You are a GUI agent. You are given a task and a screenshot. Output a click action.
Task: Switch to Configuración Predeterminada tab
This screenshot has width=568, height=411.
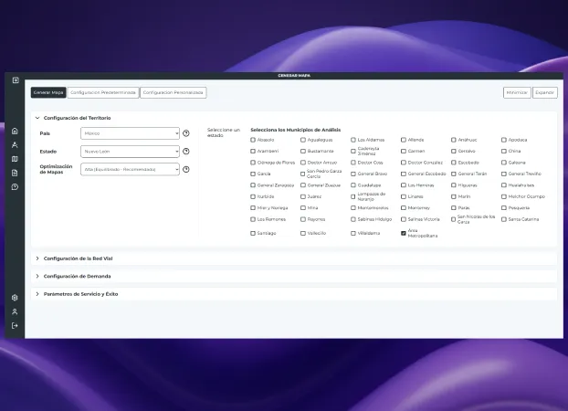click(103, 92)
